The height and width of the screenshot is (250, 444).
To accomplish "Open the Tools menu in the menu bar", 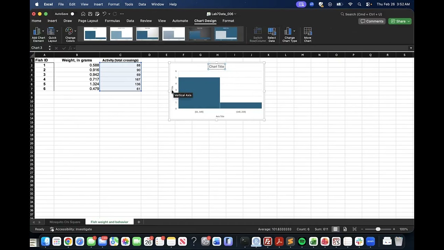I will tap(129, 4).
